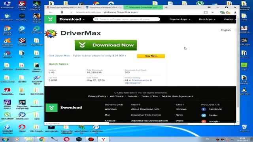Click the Download Now button
Viewport: 253px width, 142px height.
click(106, 45)
